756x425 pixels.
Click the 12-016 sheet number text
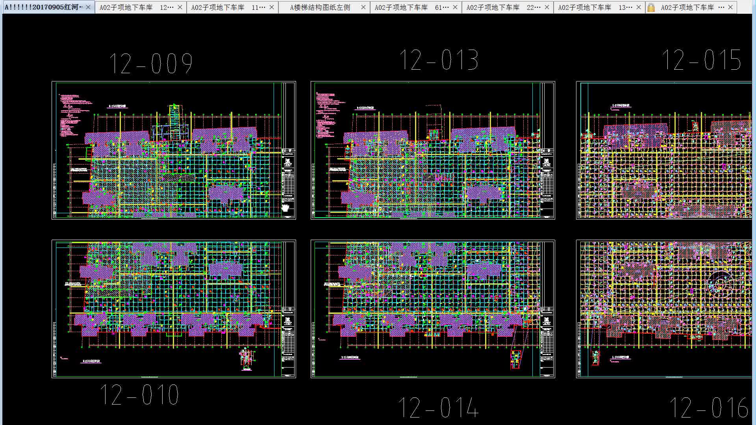pyautogui.click(x=709, y=407)
